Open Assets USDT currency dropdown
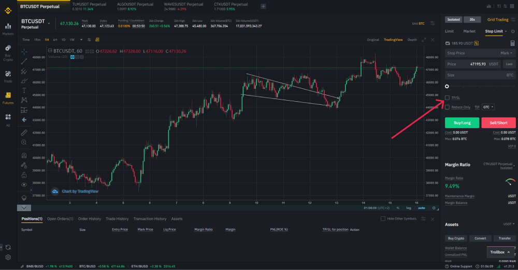The height and width of the screenshot is (270, 518). 509,224
